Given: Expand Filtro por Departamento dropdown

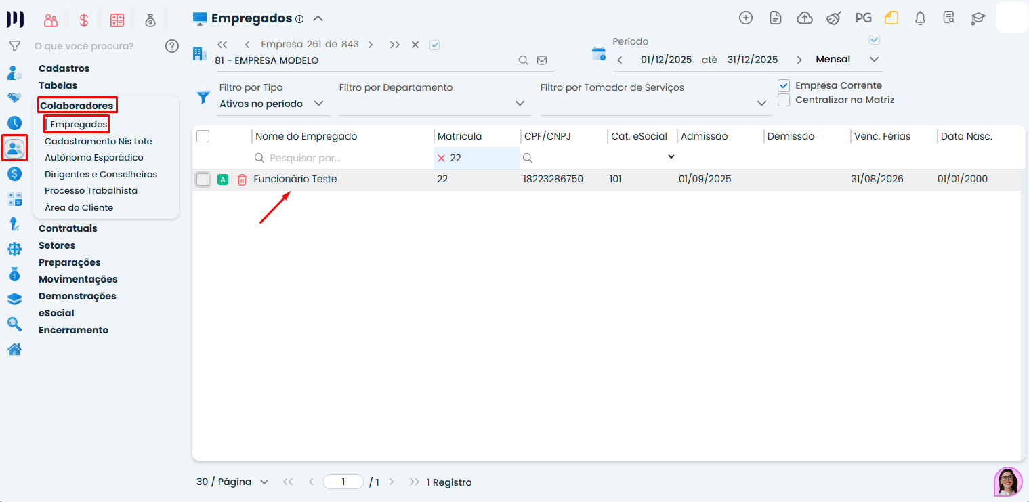Looking at the screenshot, I should pos(520,104).
